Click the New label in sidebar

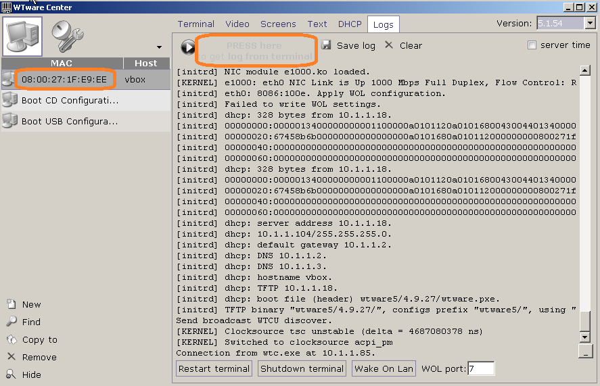point(31,304)
